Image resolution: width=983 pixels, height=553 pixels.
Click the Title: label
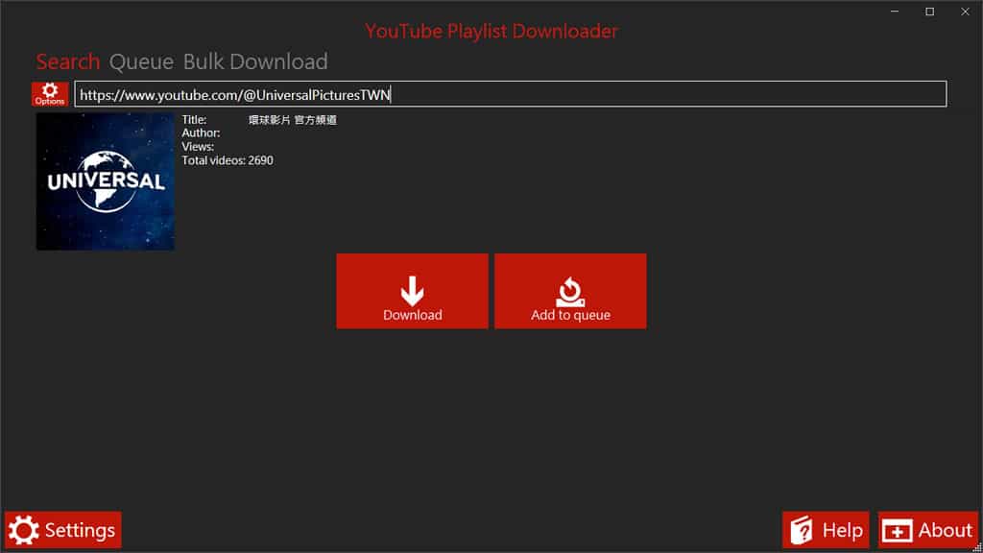tap(194, 120)
